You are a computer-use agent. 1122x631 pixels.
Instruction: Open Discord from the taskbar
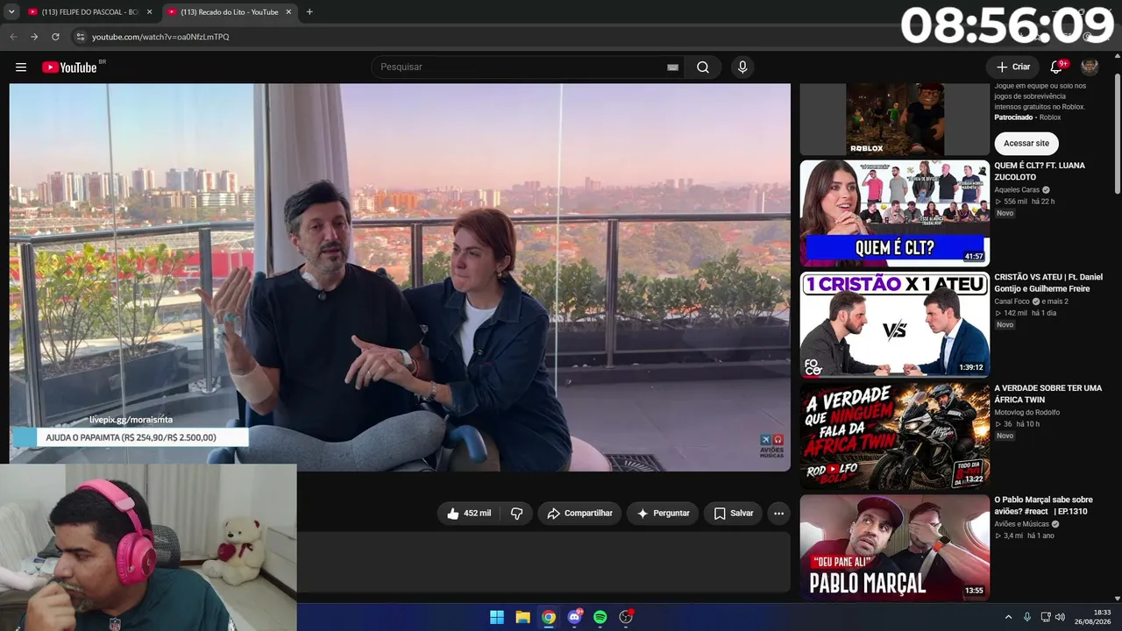(574, 617)
